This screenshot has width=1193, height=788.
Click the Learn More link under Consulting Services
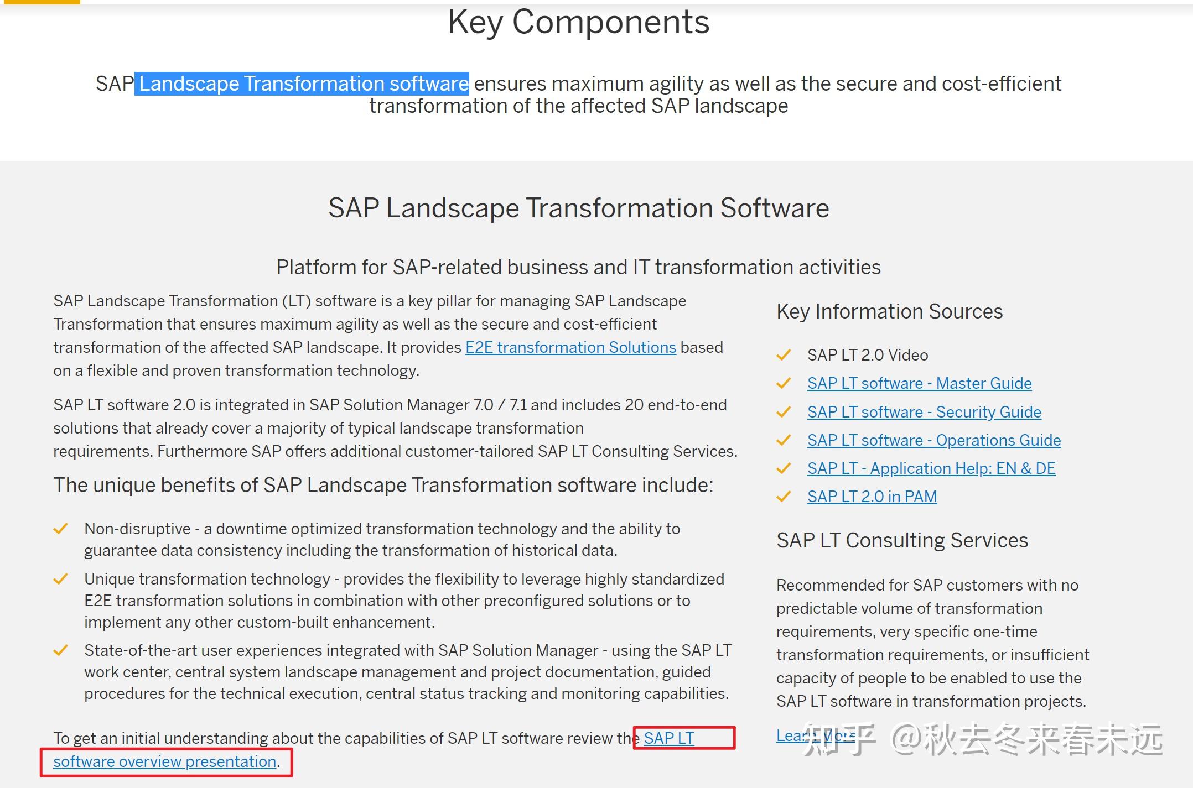click(815, 736)
